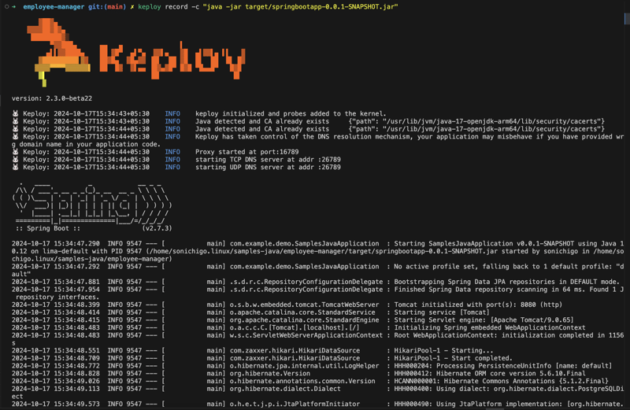Click rabbit icon on 'keploy initialized' line

(x=15, y=113)
